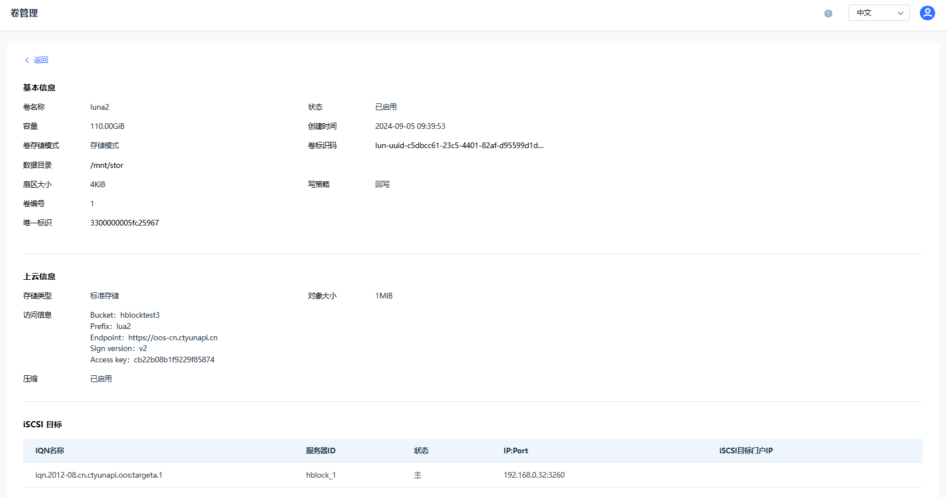Click the truncated lun-uuid identifier
The image size is (947, 498).
[460, 145]
